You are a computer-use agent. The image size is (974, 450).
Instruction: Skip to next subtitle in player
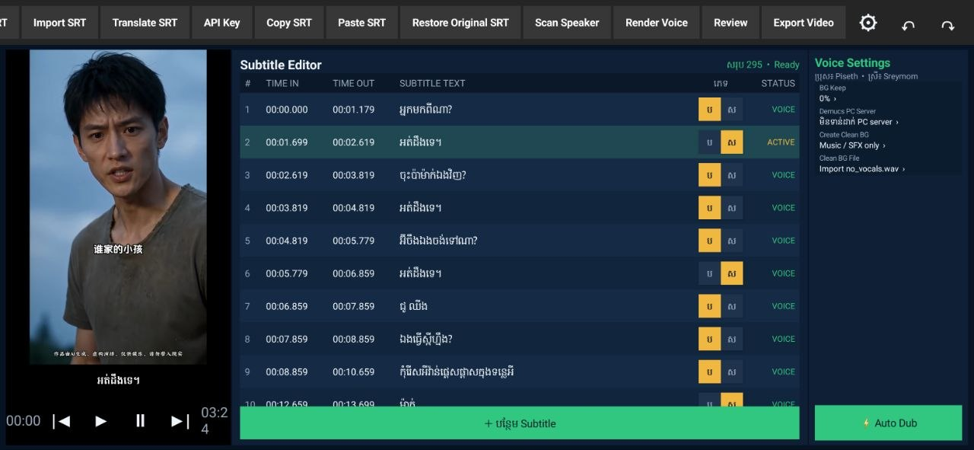tap(180, 421)
